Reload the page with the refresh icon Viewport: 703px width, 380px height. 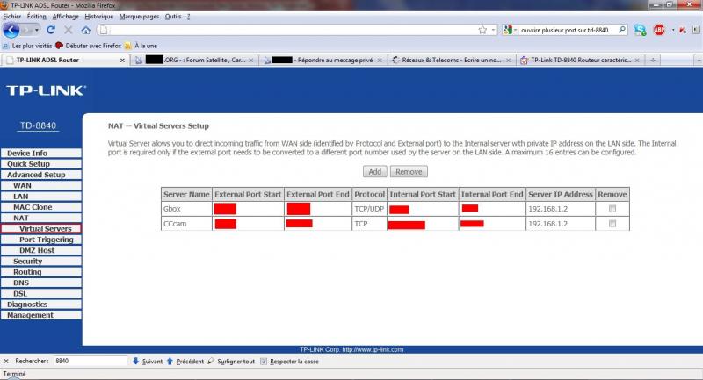51,30
